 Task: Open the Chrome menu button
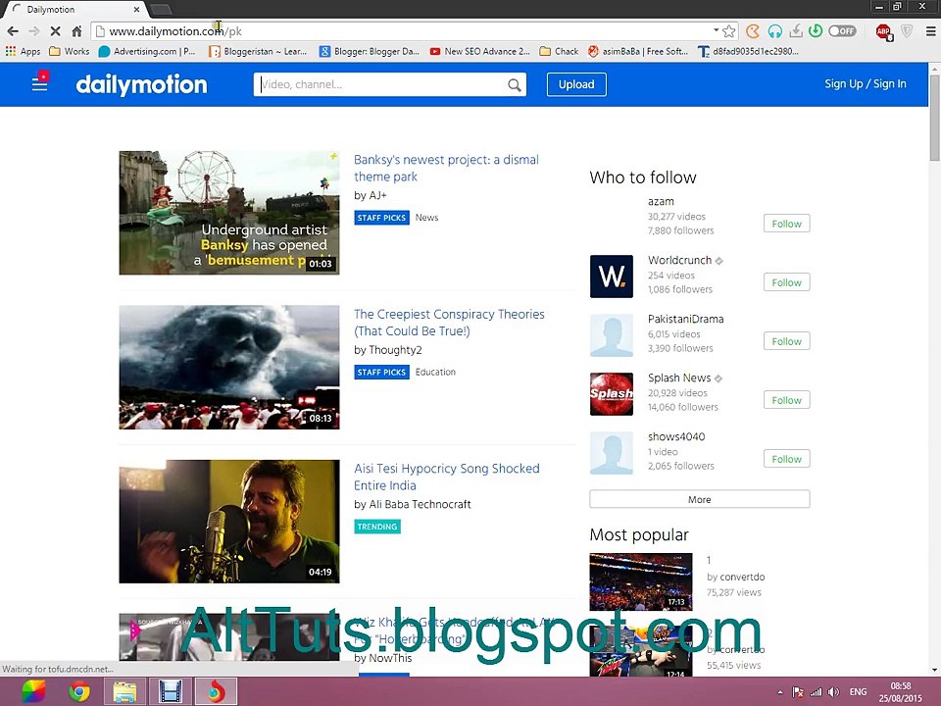coord(930,31)
